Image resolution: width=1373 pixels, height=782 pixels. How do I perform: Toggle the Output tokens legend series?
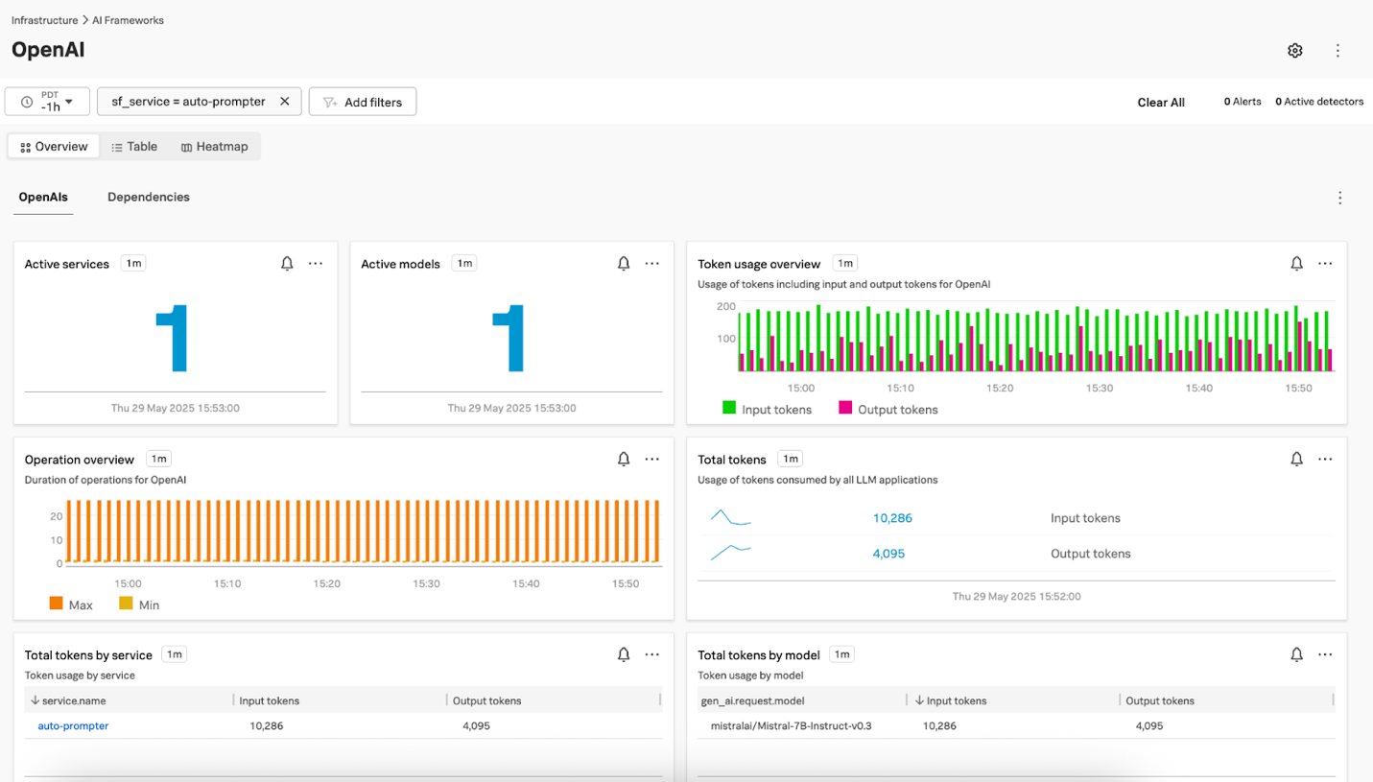pos(888,409)
